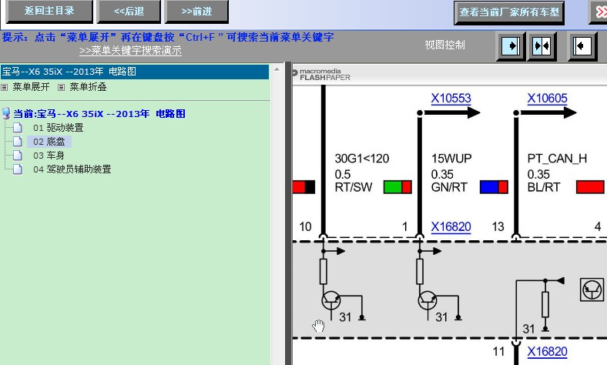Open X16820 link beside pin 13
This screenshot has height=365, width=607.
coord(451,226)
